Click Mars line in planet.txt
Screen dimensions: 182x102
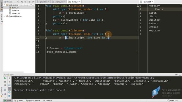(x=153, y=16)
